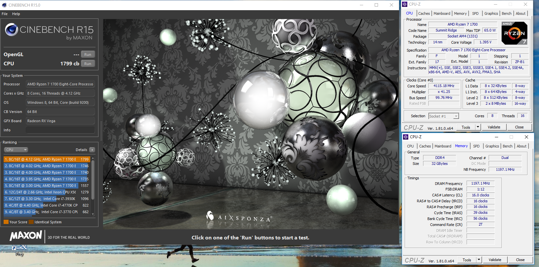
Task: Select ranking row 3 with score 1740
Action: (47, 172)
